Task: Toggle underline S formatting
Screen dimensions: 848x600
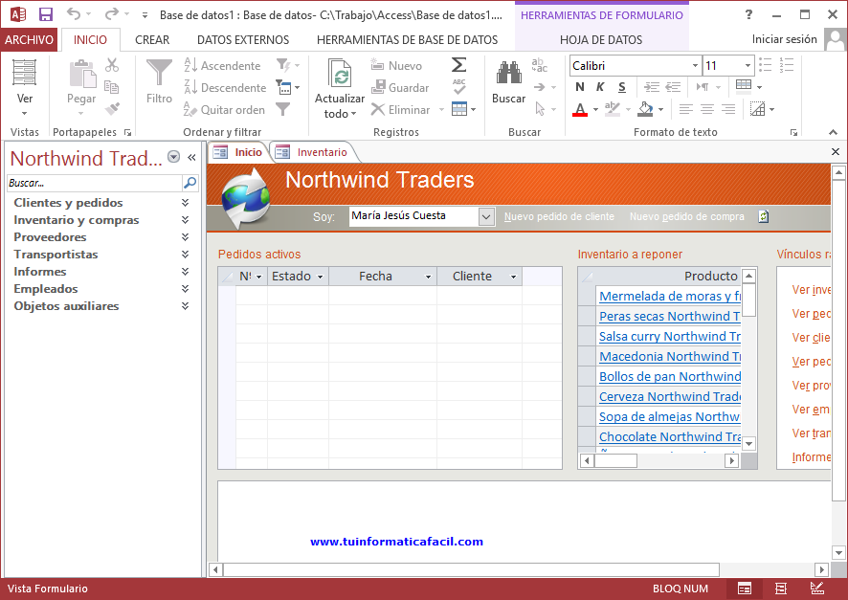Action: pos(622,87)
